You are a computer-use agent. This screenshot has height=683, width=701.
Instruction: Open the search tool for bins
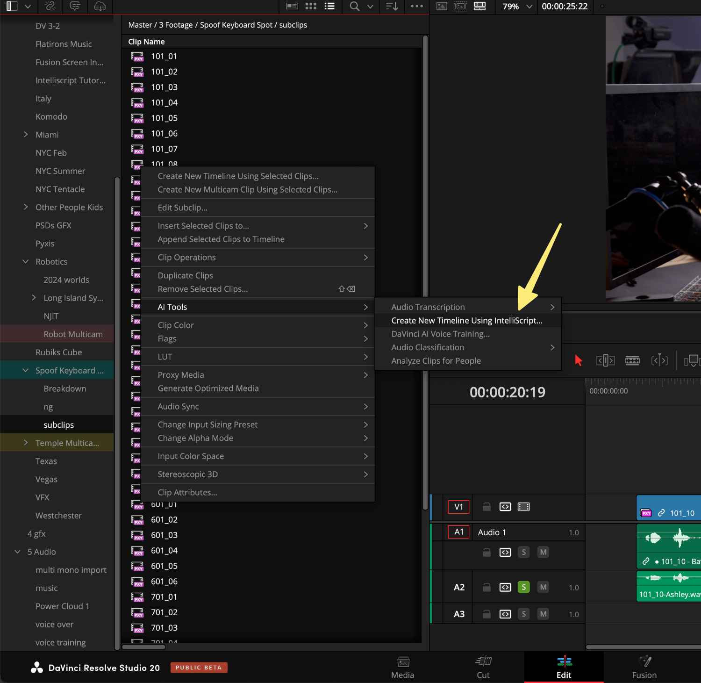[x=354, y=7]
